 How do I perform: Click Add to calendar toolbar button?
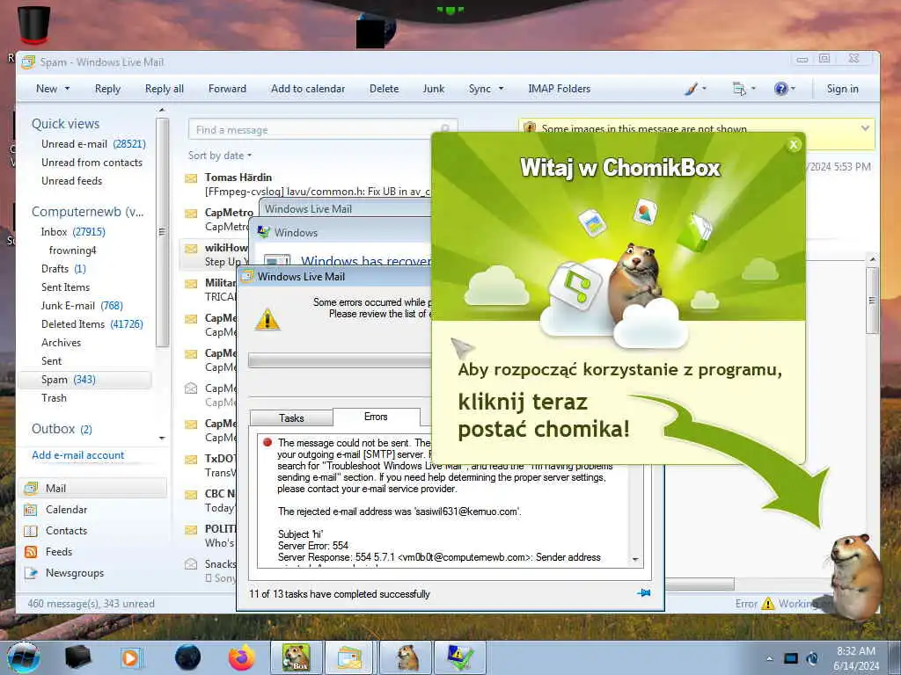point(308,89)
